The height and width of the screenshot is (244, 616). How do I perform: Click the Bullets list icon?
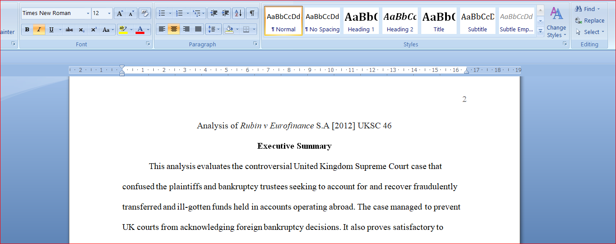pyautogui.click(x=162, y=13)
